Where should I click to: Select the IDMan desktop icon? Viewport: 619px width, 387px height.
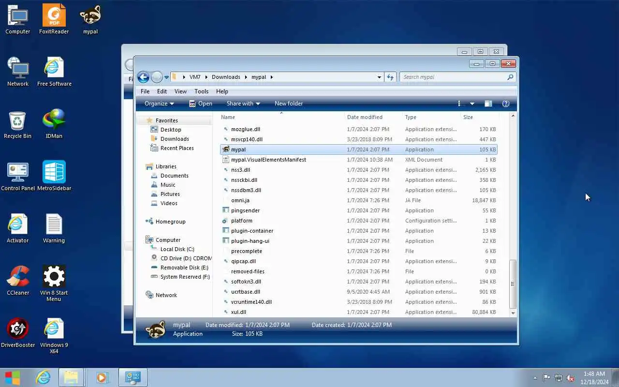(x=54, y=124)
